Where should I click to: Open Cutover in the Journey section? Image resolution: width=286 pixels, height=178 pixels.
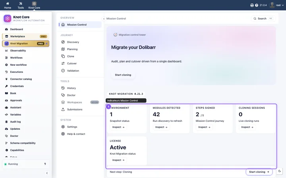pyautogui.click(x=80, y=64)
